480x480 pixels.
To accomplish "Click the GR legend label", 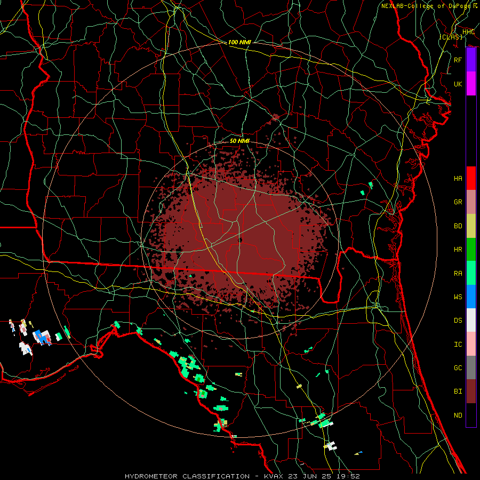I will tap(458, 202).
